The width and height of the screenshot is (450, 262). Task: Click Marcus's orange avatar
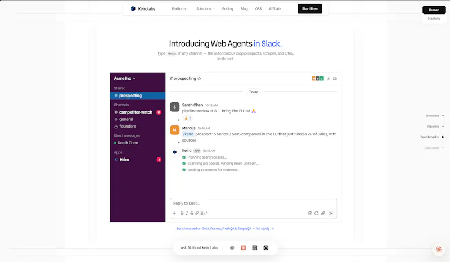pos(175,130)
